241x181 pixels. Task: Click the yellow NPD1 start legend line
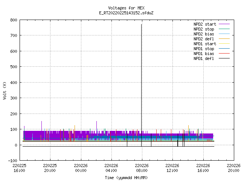pos(224,44)
